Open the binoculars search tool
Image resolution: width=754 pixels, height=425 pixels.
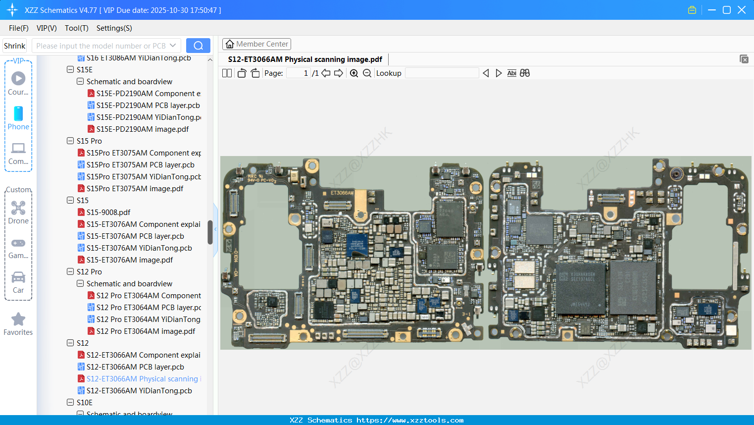pos(525,73)
